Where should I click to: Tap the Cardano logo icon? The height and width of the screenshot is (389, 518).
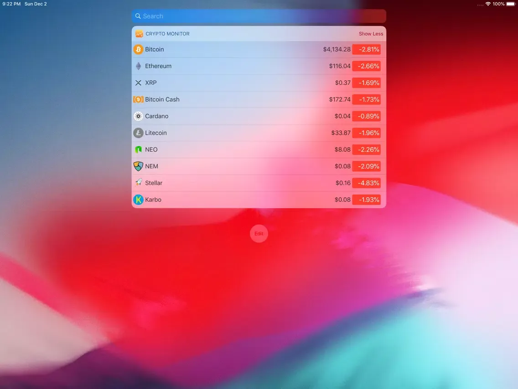point(138,116)
